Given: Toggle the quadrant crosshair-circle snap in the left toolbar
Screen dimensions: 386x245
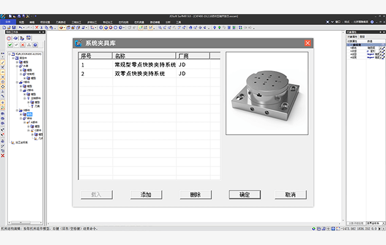Looking at the screenshot, I should 2,86.
